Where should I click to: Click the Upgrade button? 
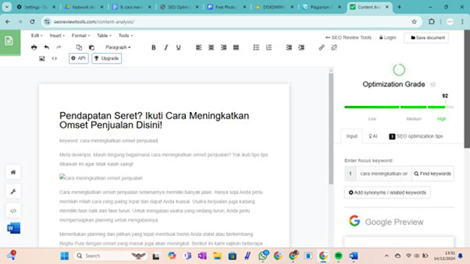click(x=107, y=58)
